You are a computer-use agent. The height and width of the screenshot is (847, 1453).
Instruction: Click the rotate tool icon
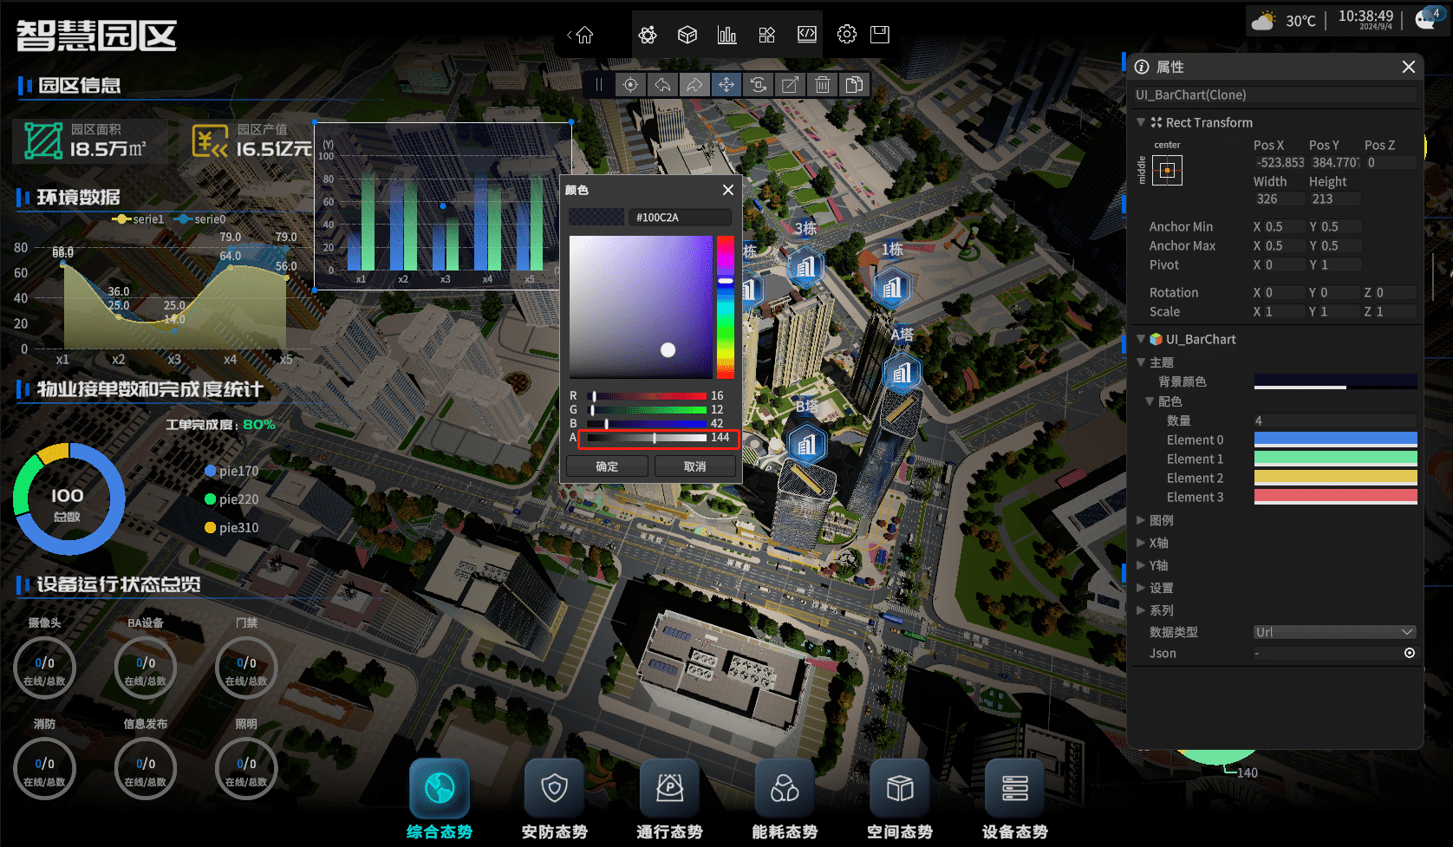click(759, 85)
